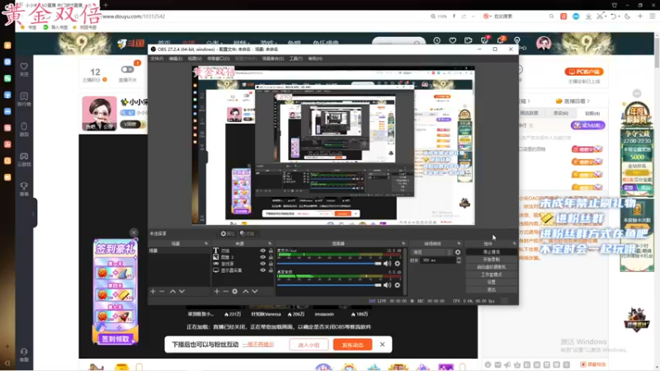The width and height of the screenshot is (660, 371).
Task: Pop out the OBS Scene Transitions dock
Action: tap(459, 243)
